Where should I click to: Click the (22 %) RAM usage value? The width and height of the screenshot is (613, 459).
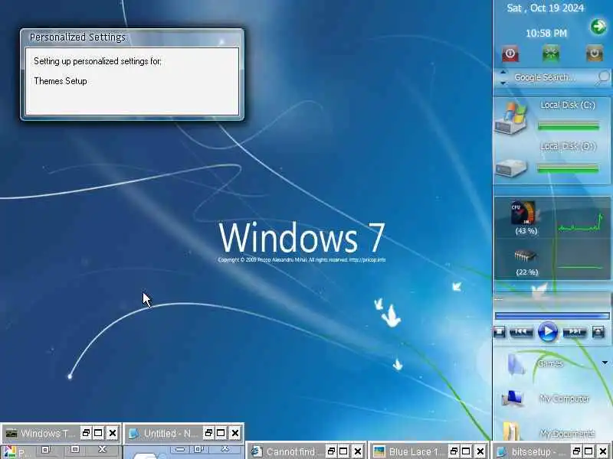(x=527, y=272)
